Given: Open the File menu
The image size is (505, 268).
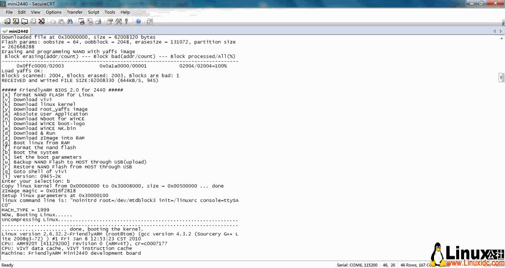Looking at the screenshot, I should (9, 12).
